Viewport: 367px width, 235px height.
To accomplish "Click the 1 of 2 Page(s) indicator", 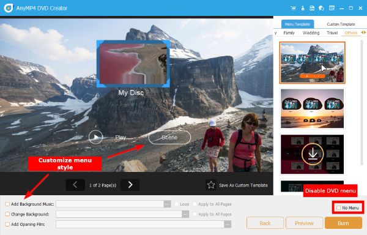I will [103, 185].
